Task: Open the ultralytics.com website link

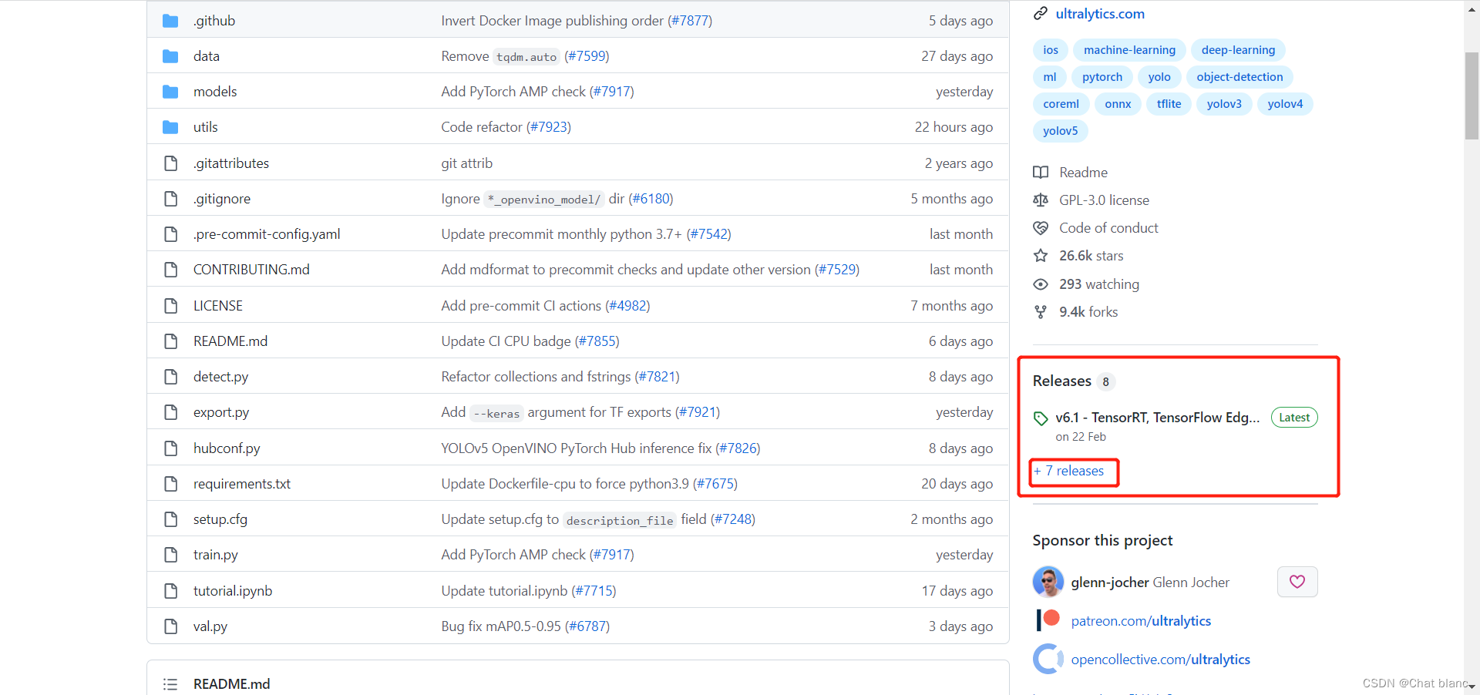Action: (1100, 14)
